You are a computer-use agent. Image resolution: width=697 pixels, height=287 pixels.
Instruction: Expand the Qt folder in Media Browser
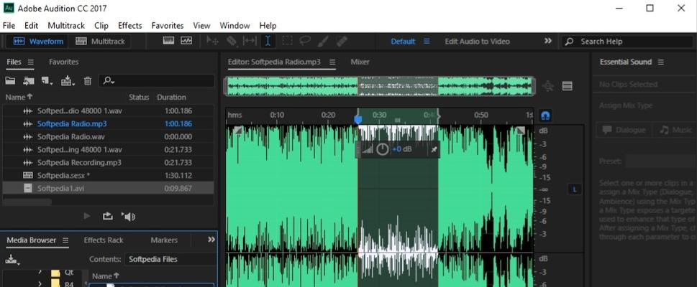tap(40, 271)
